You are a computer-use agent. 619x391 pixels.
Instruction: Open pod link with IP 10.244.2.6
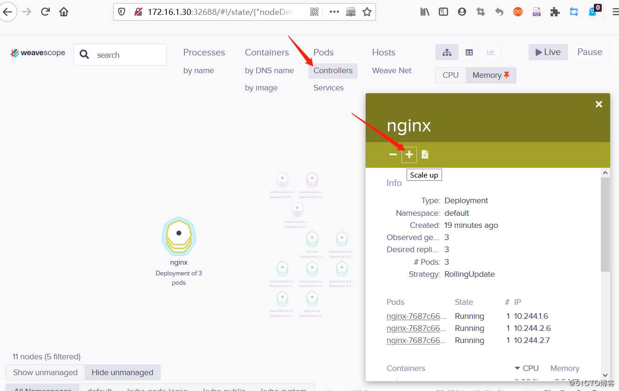(416, 328)
